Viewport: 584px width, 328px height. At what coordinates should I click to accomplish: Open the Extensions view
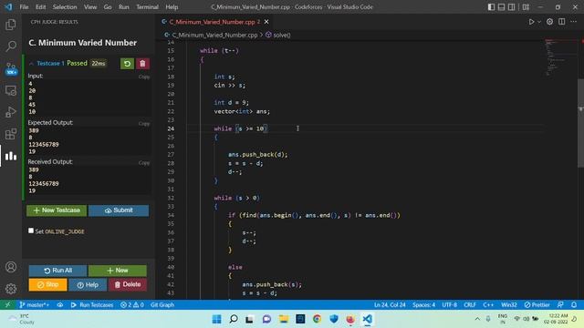pos(11,134)
